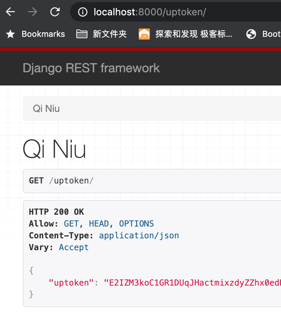This screenshot has height=312, width=281.
Task: Click the bookmarks star icon
Action: click(x=10, y=34)
